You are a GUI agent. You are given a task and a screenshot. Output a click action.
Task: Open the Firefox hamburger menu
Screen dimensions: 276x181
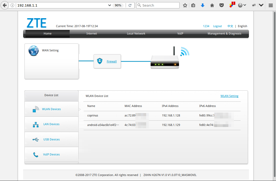pos(271,5)
